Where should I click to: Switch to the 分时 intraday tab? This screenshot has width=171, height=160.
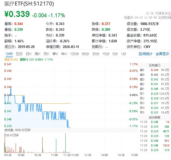click(9, 54)
